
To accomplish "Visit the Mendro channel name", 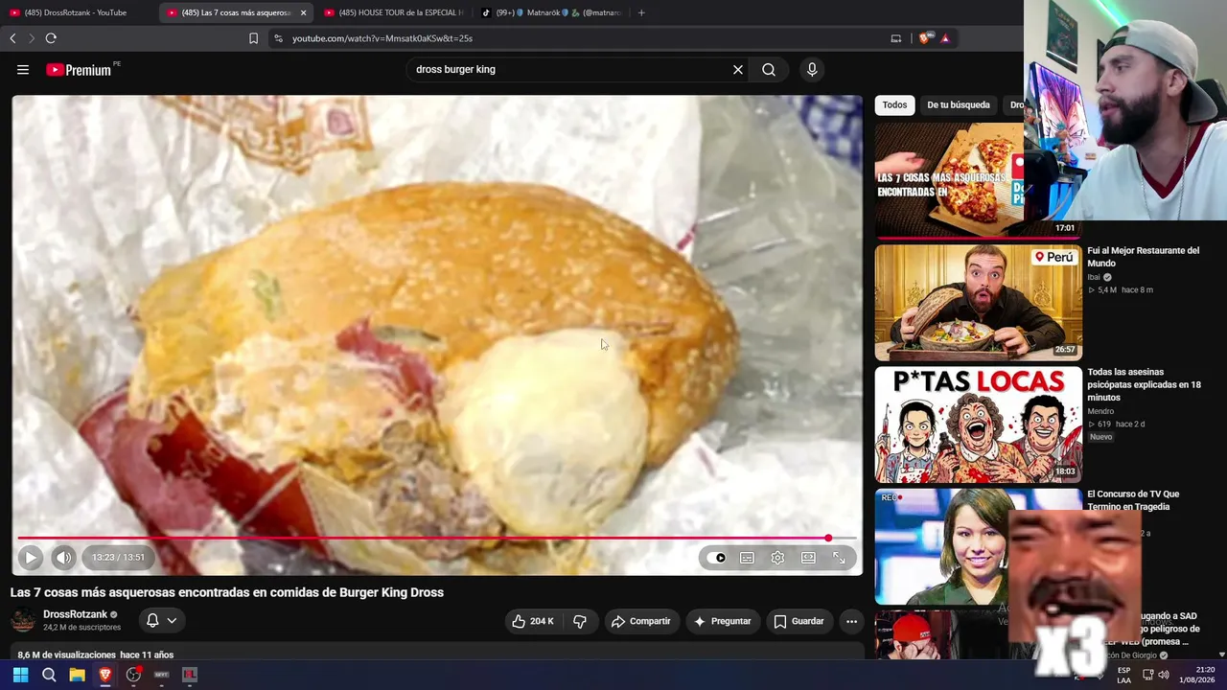I will tap(1100, 411).
